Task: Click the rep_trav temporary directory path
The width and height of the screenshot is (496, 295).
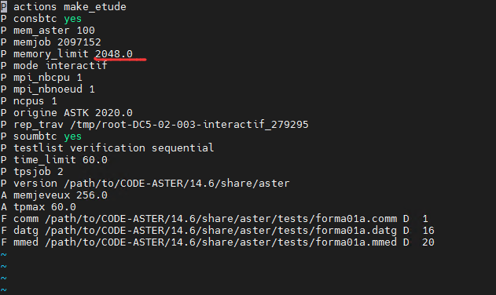Action: tap(189, 125)
